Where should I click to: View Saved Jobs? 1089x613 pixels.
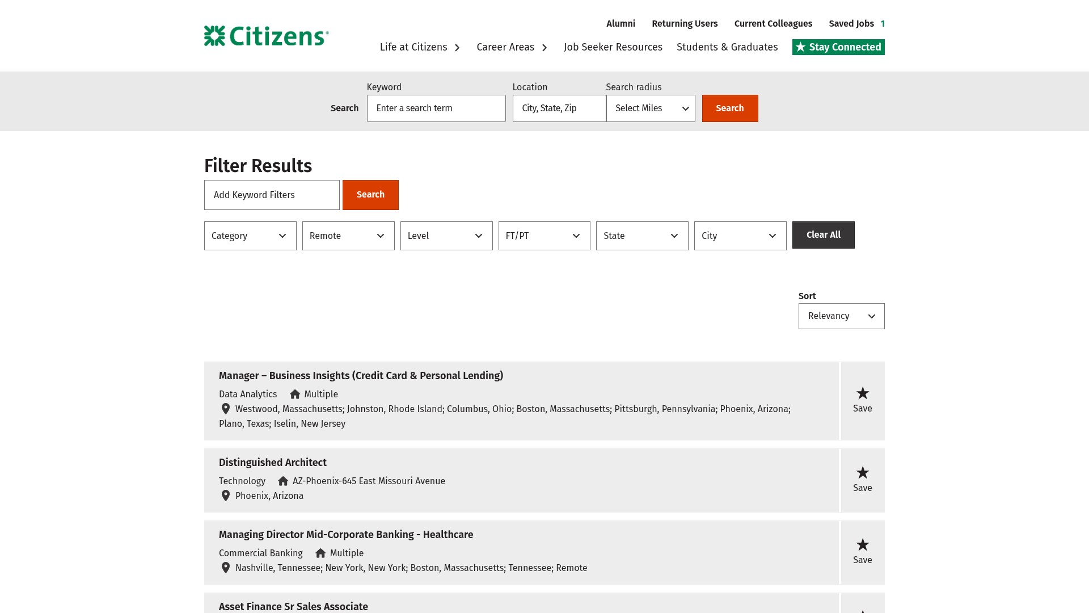(856, 24)
